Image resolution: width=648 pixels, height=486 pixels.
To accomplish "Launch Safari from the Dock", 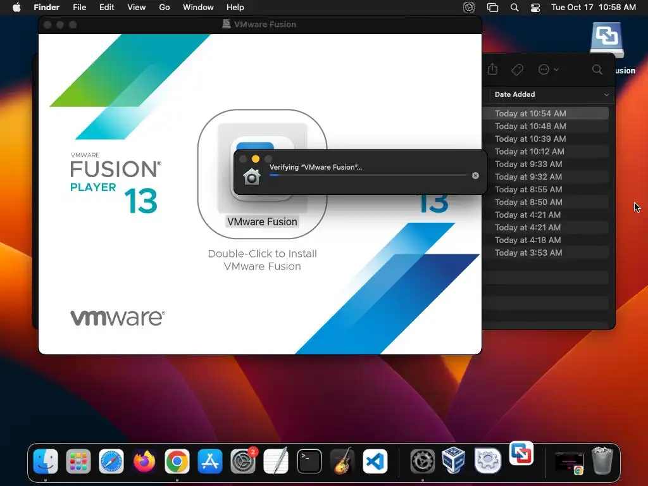I will click(x=111, y=461).
